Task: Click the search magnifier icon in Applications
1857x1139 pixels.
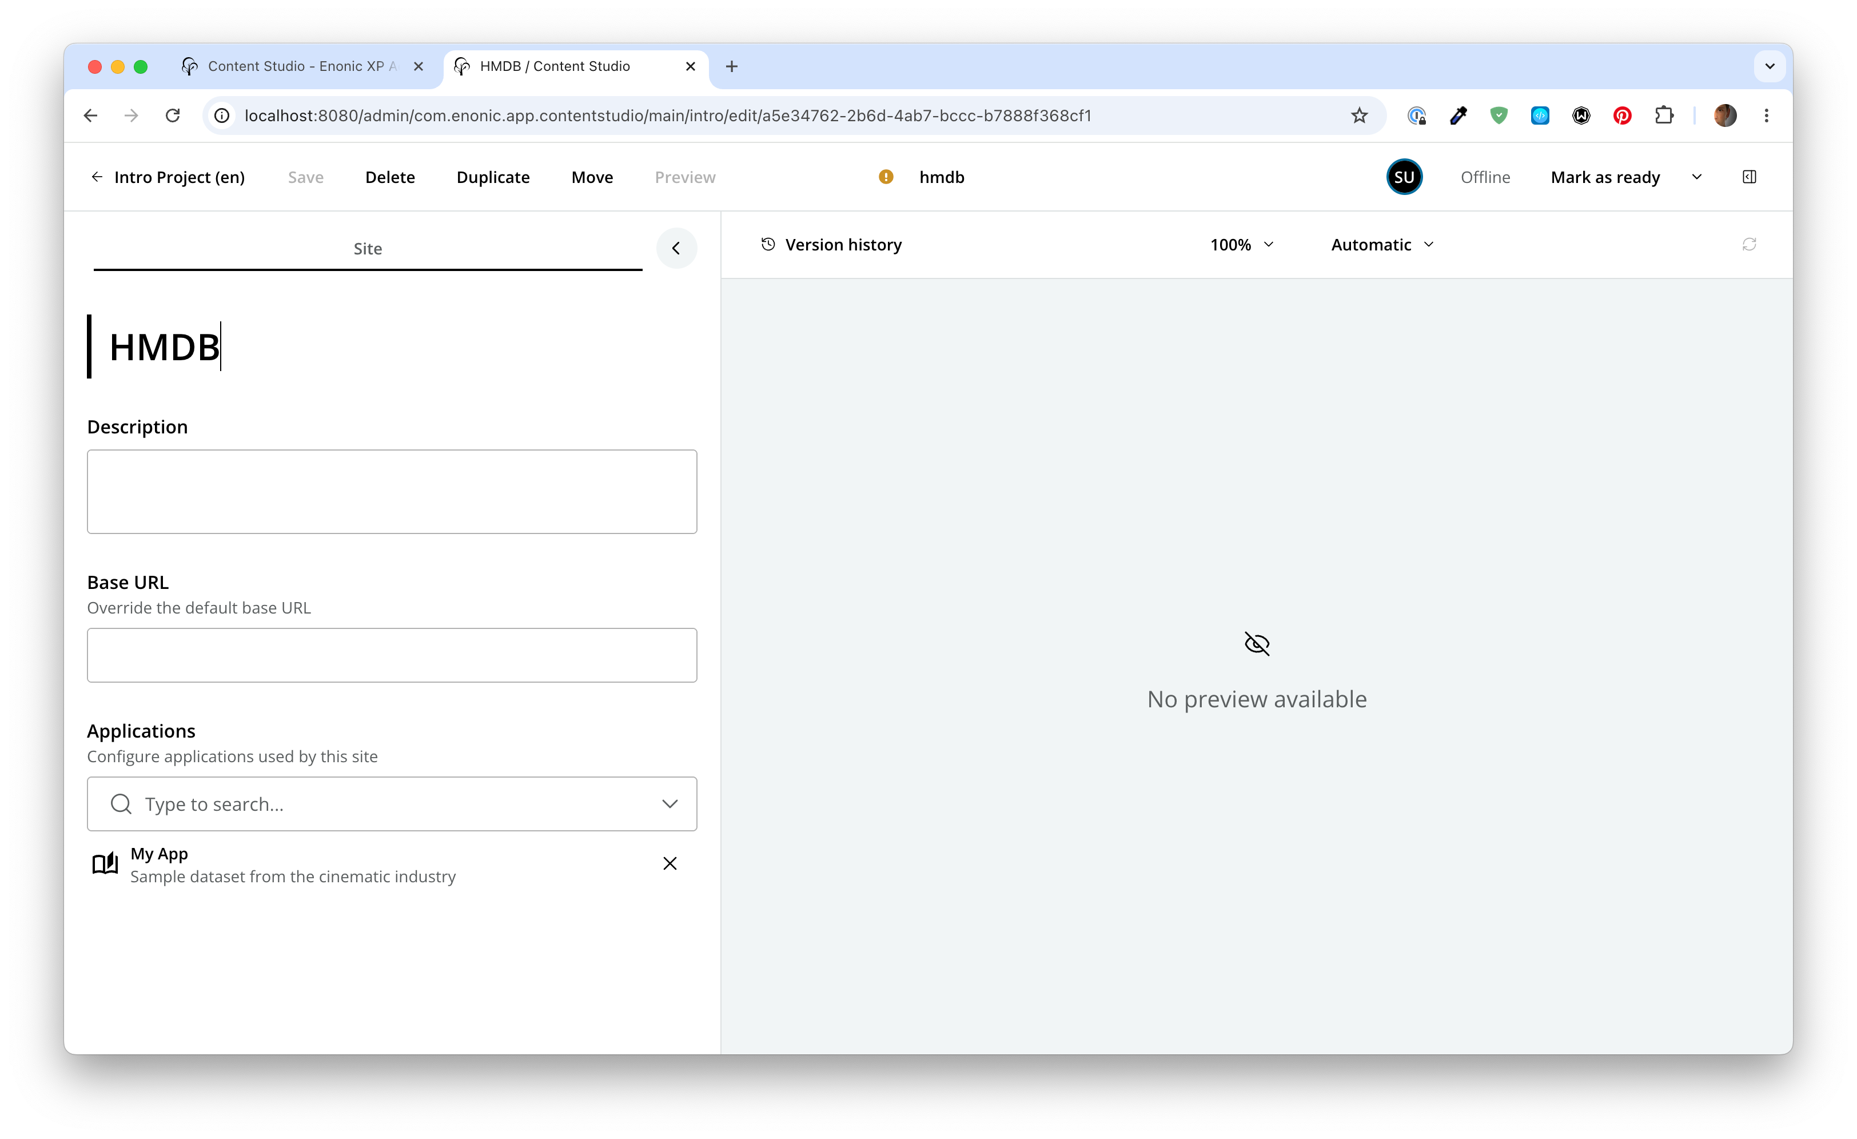Action: point(121,805)
